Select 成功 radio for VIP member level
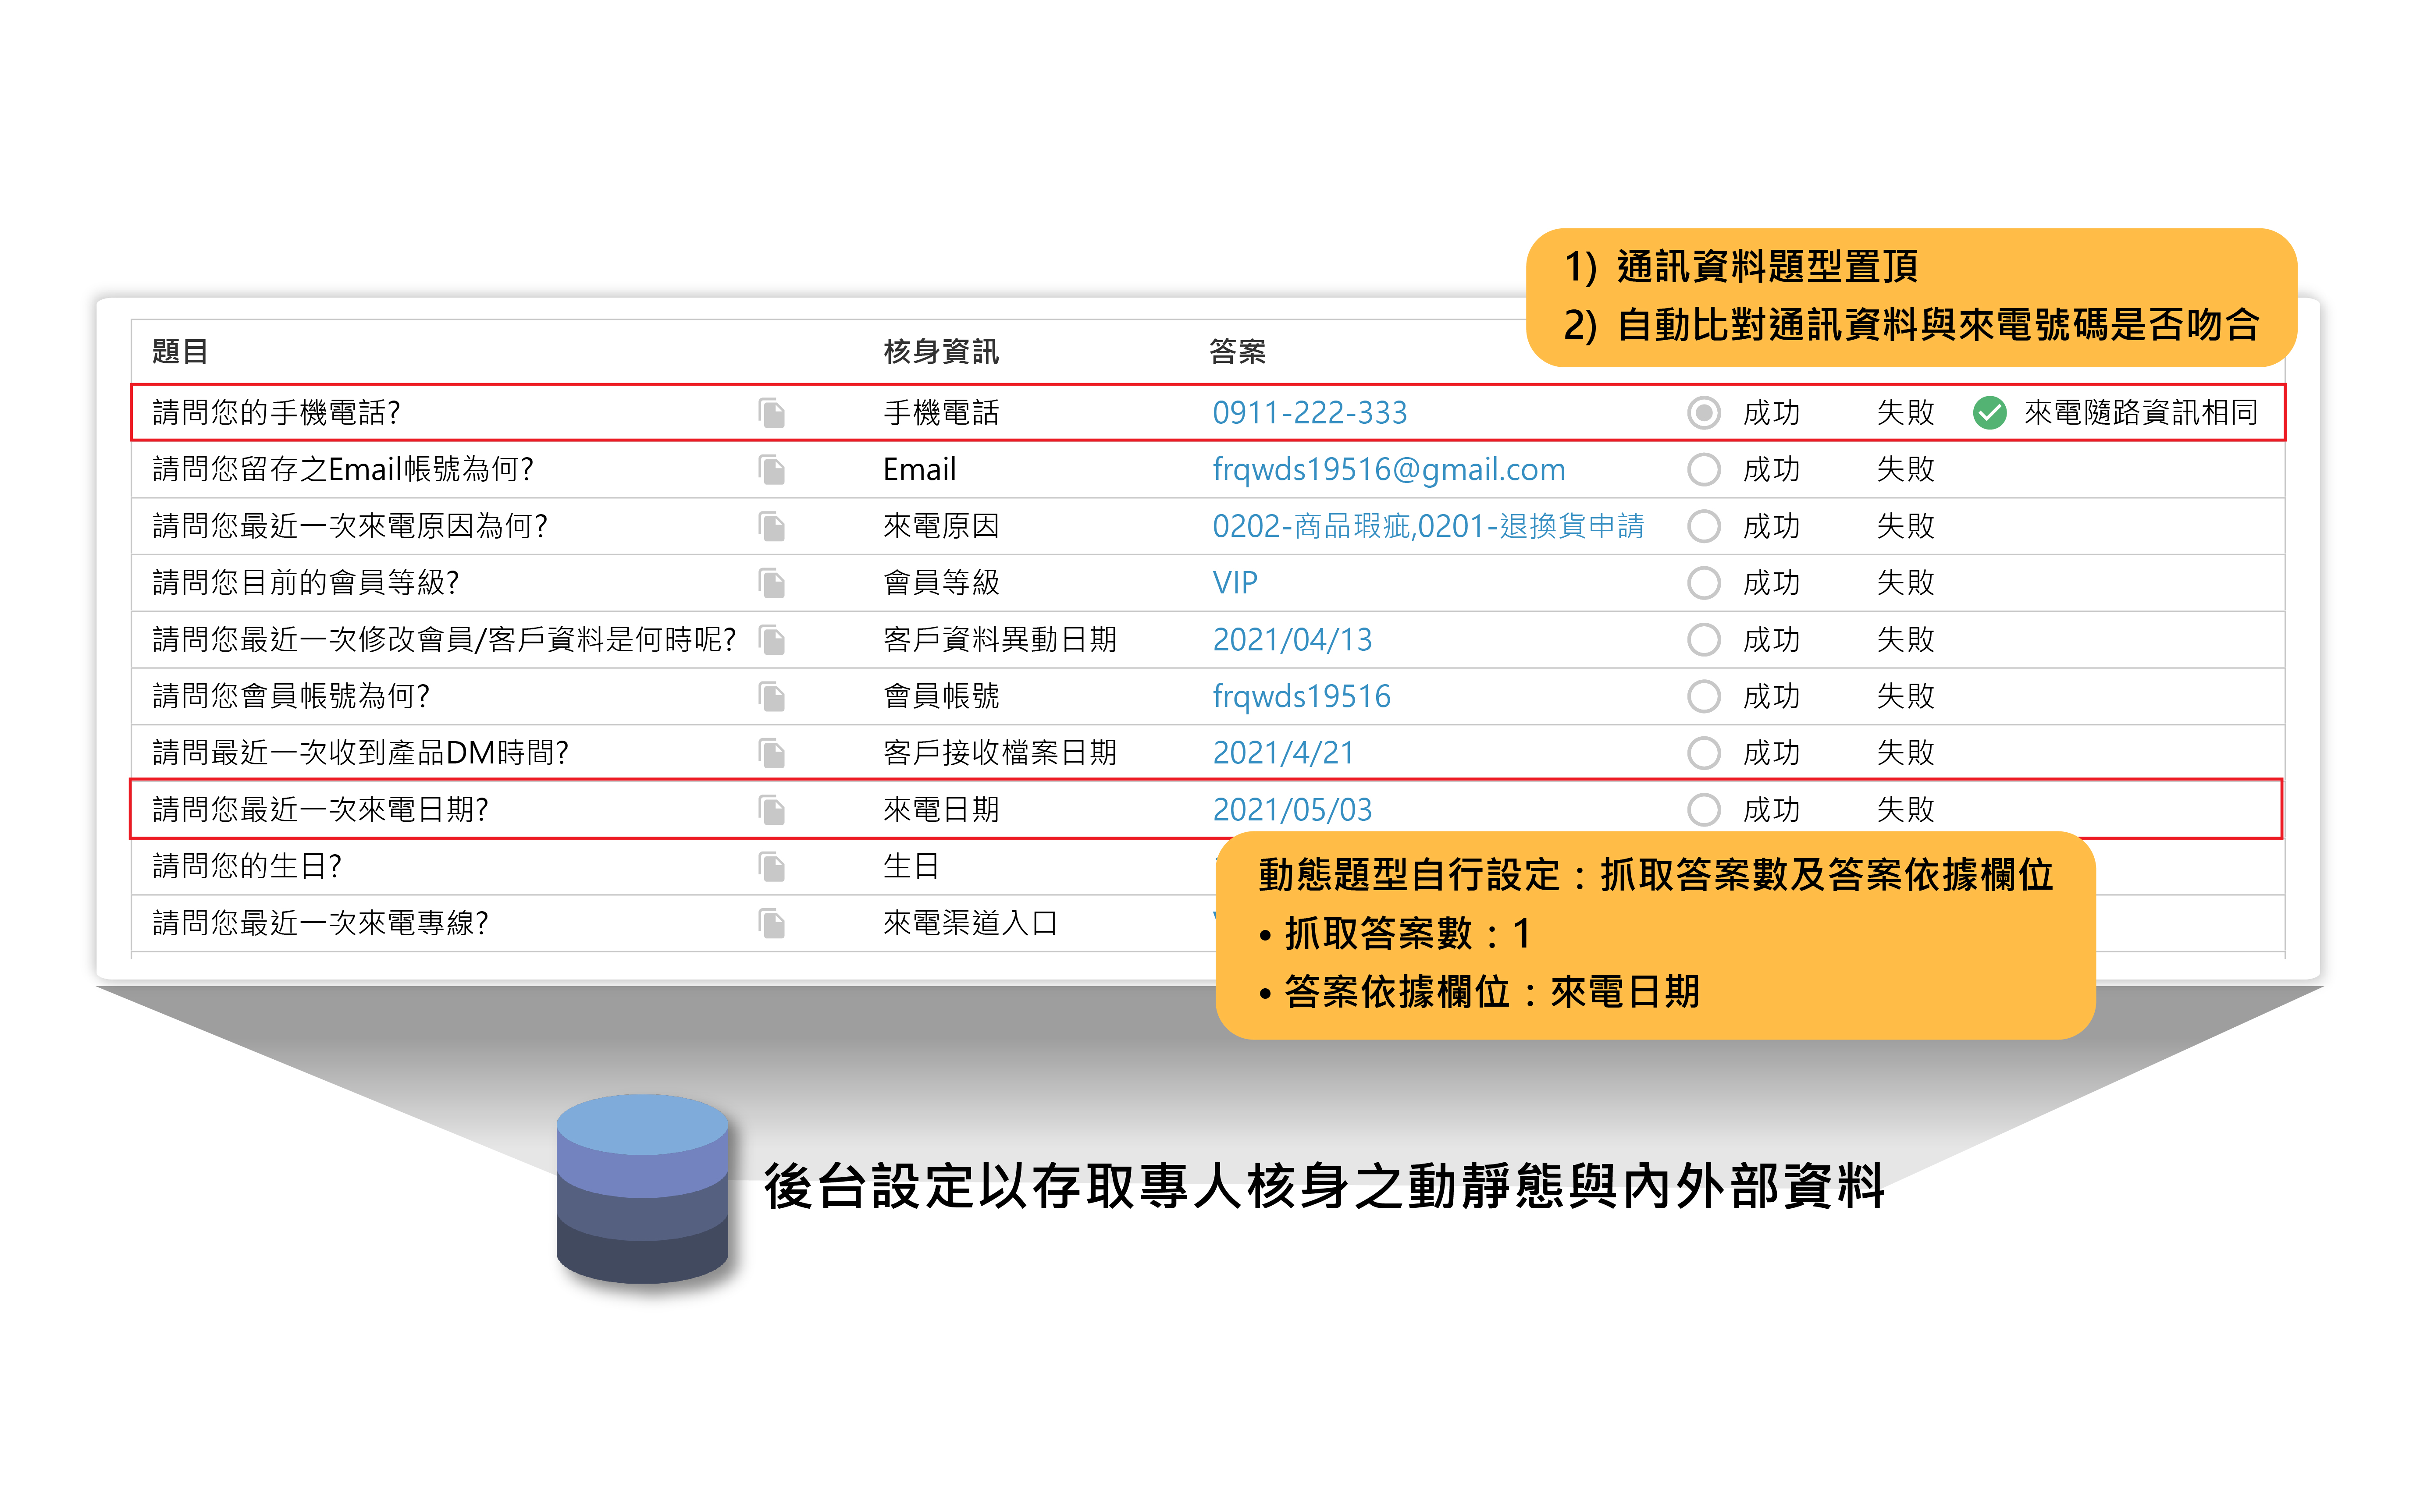 pos(1703,582)
